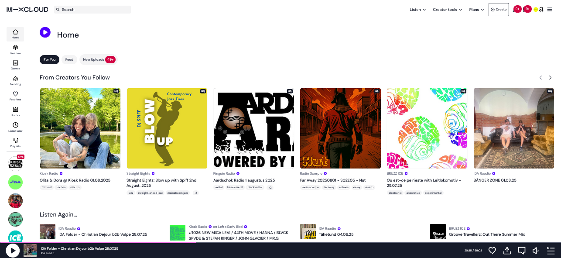Switch to the Feed tab

tap(69, 59)
